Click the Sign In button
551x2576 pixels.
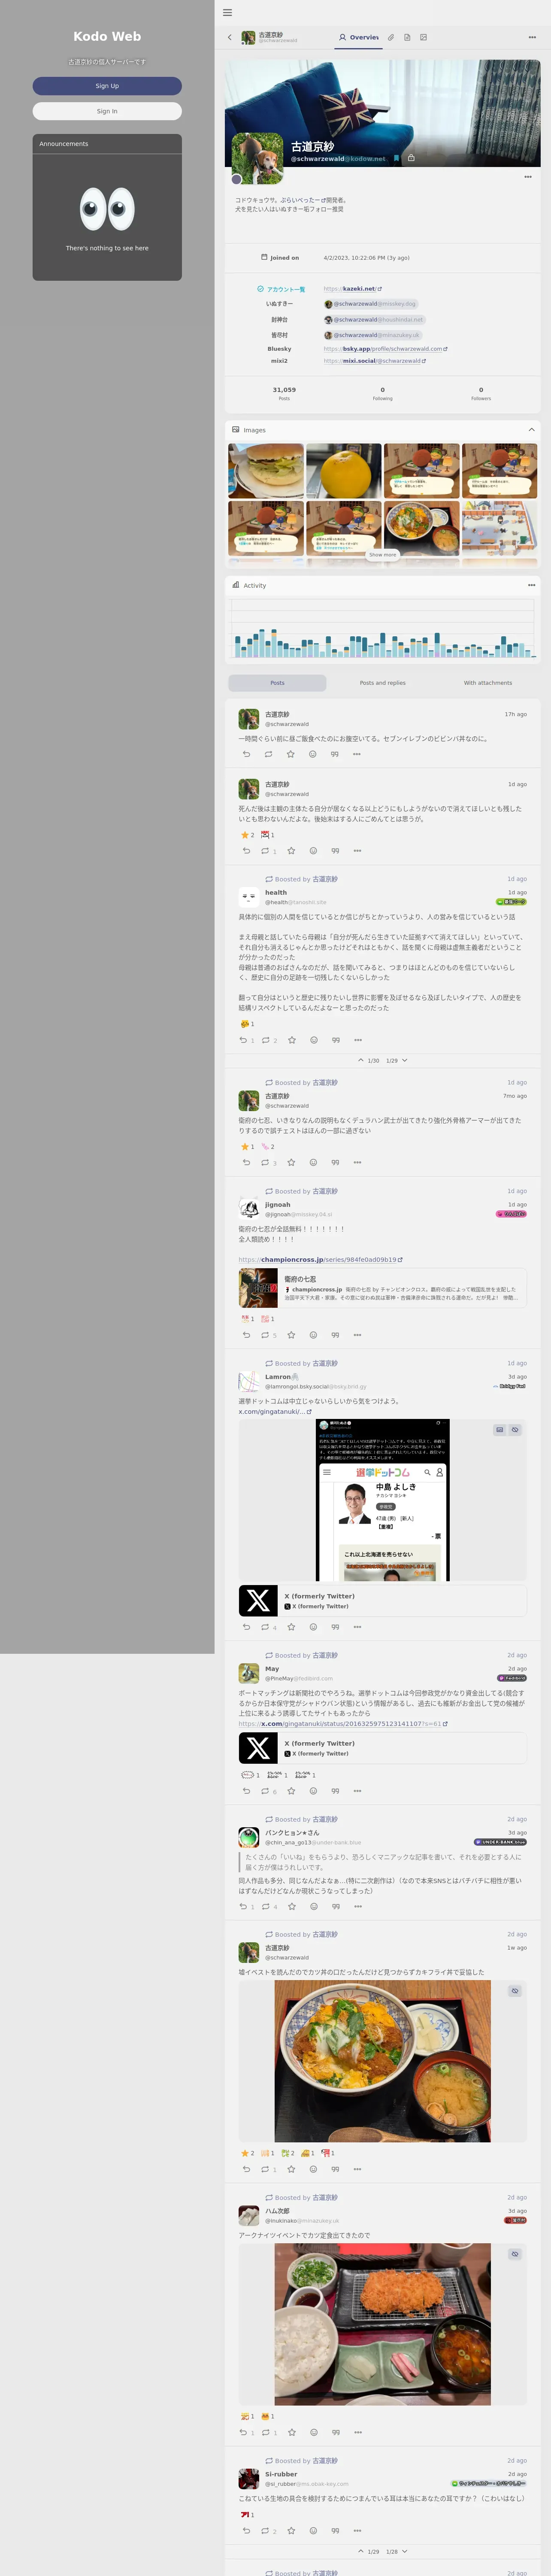coord(107,111)
